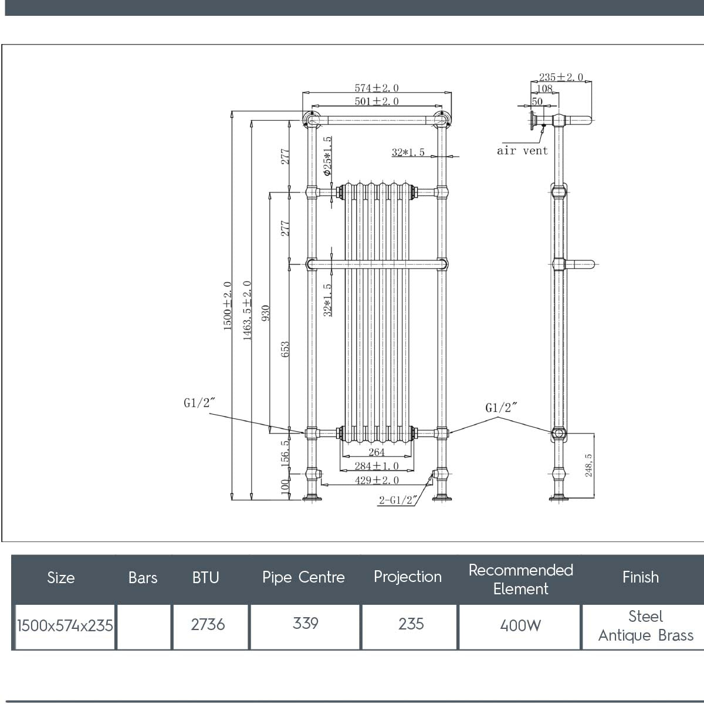Click the Φ25*1.5 tube annotation
This screenshot has height=704, width=704.
pyautogui.click(x=328, y=156)
